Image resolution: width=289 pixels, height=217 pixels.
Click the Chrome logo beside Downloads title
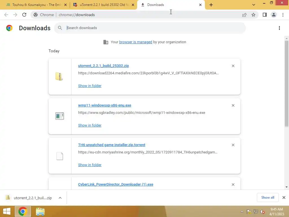pyautogui.click(x=9, y=28)
